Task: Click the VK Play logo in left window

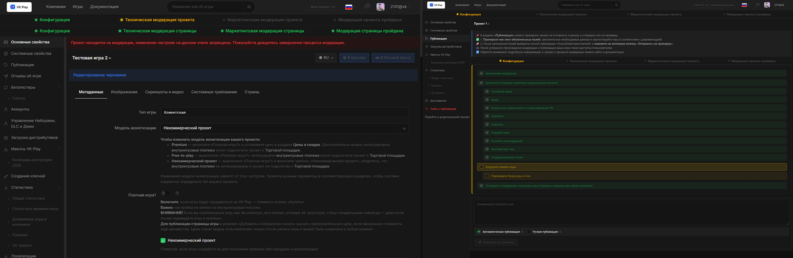Action: coord(19,7)
